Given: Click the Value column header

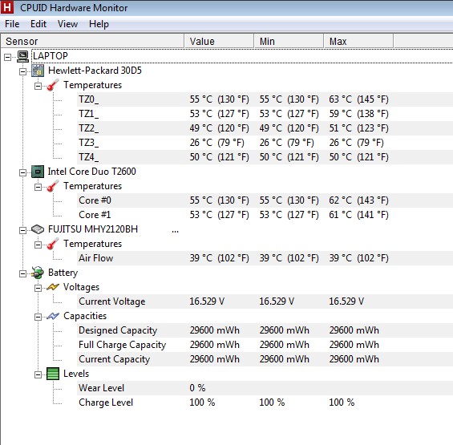Looking at the screenshot, I should [219, 42].
